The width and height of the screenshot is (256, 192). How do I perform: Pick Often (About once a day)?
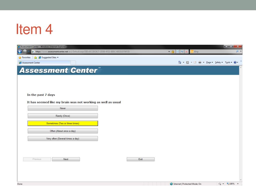[x=63, y=131]
